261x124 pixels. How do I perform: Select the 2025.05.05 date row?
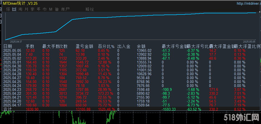[12, 50]
